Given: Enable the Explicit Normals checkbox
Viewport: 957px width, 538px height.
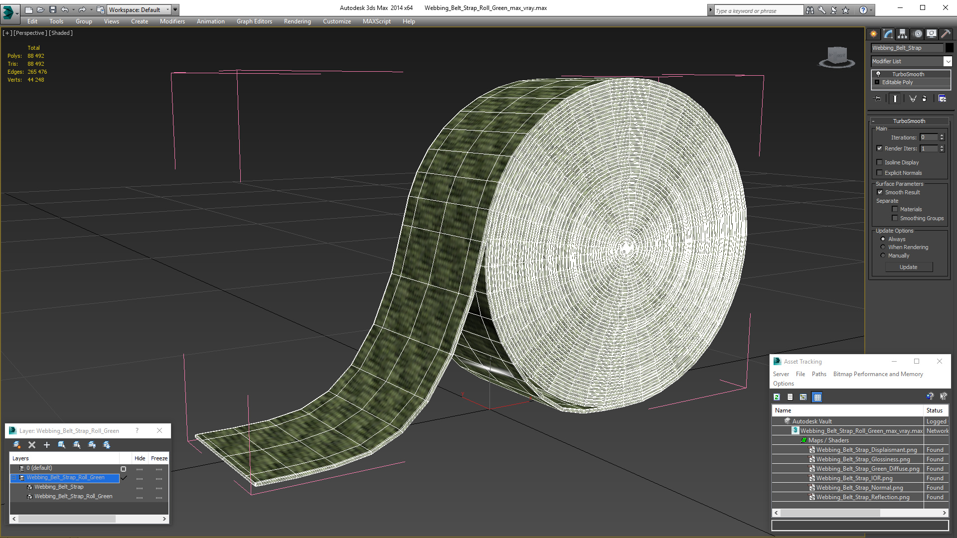Looking at the screenshot, I should [x=880, y=173].
